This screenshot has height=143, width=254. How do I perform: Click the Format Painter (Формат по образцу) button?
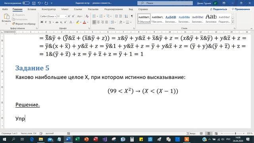coord(24,24)
